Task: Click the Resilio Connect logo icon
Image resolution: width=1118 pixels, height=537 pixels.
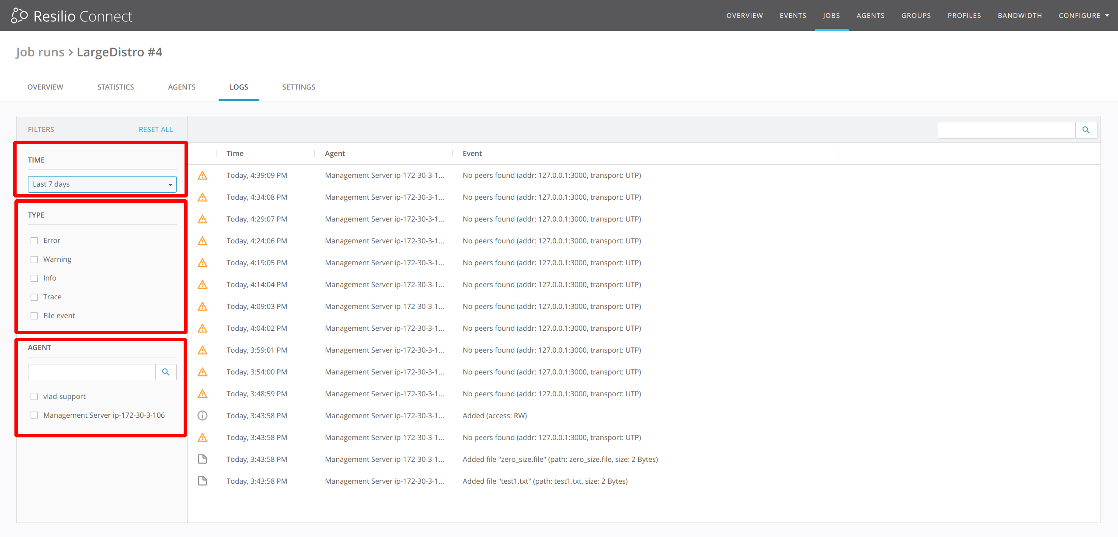Action: (19, 16)
